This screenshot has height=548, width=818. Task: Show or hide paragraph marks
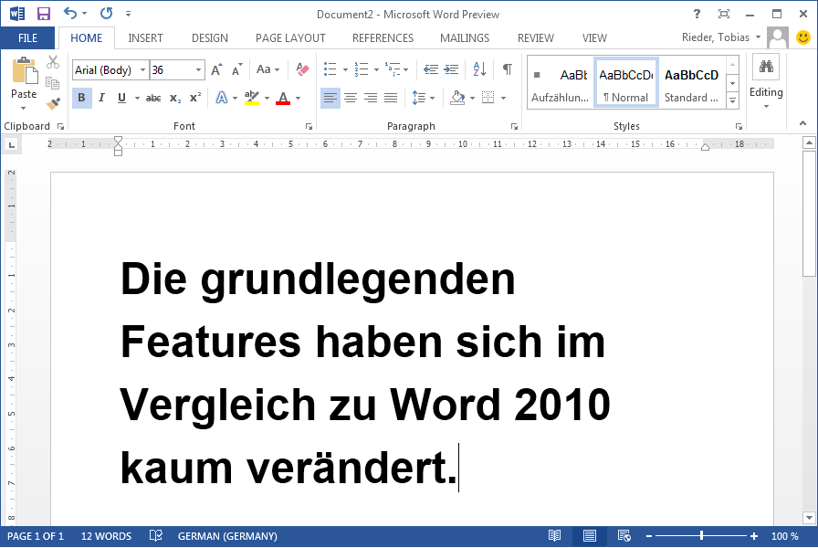coord(507,68)
